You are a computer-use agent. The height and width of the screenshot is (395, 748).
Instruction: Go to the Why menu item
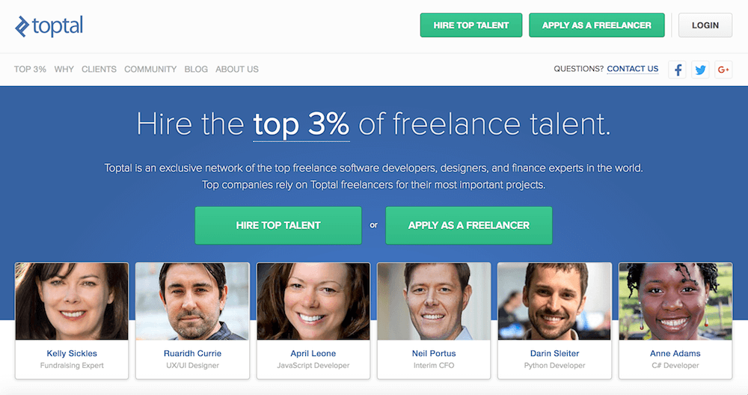tap(64, 69)
